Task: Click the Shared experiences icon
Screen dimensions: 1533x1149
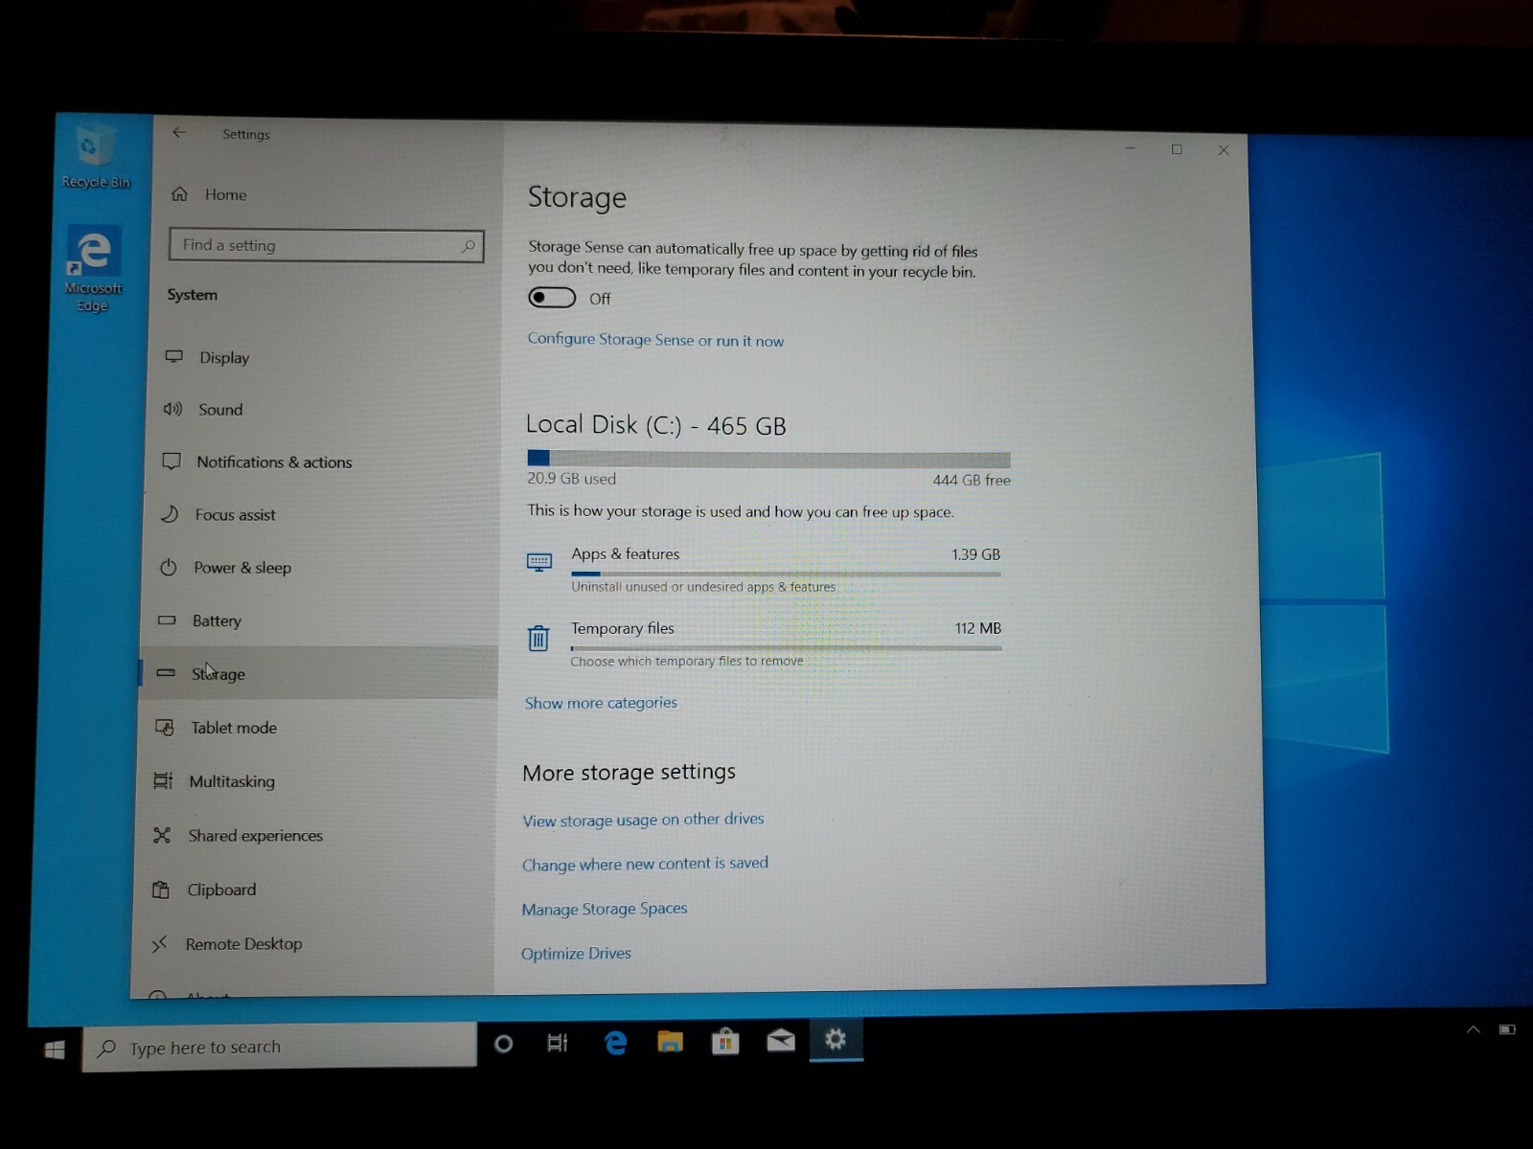Action: click(162, 836)
